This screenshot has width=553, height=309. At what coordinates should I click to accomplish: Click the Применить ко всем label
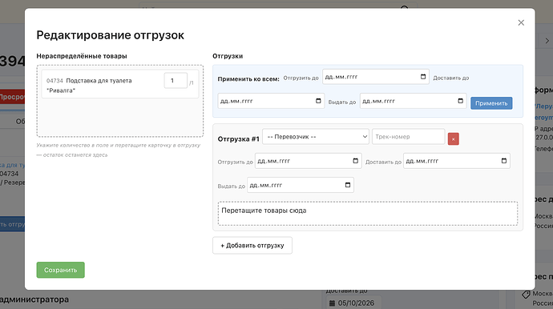(248, 79)
